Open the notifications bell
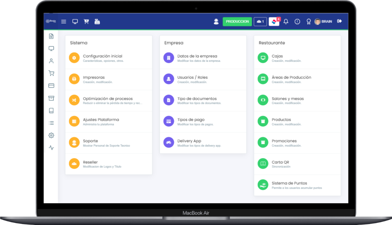 (x=286, y=22)
